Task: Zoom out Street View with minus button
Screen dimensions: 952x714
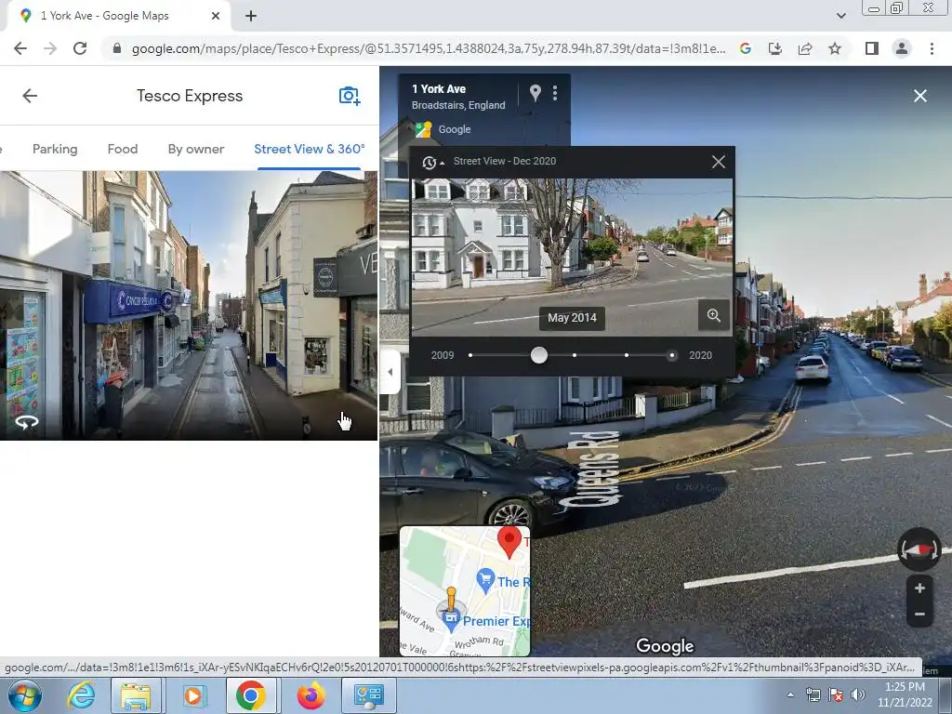Action: pyautogui.click(x=919, y=615)
